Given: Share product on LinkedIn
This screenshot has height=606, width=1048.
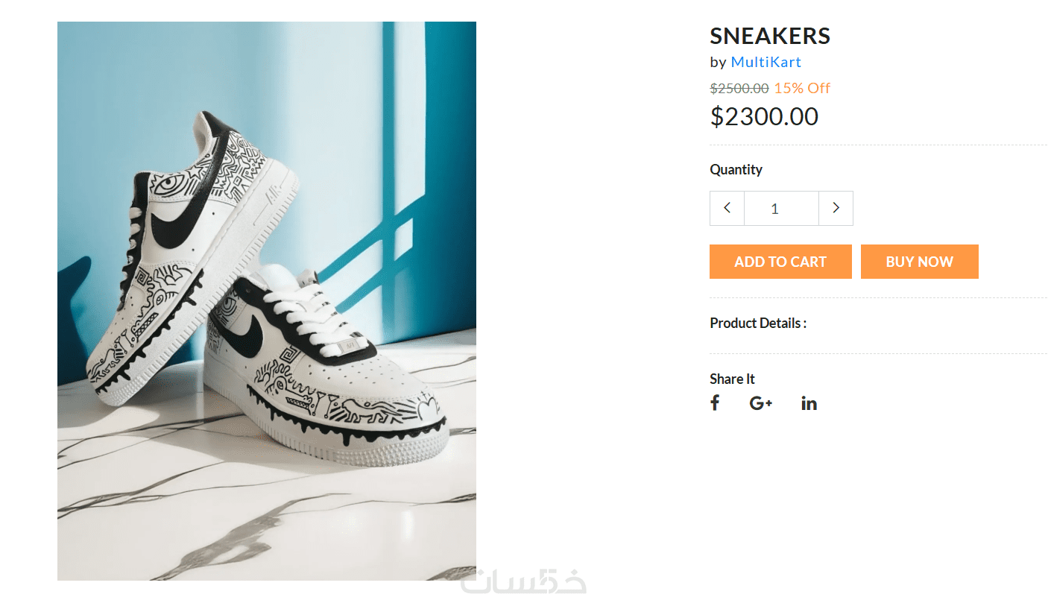Looking at the screenshot, I should (x=809, y=403).
